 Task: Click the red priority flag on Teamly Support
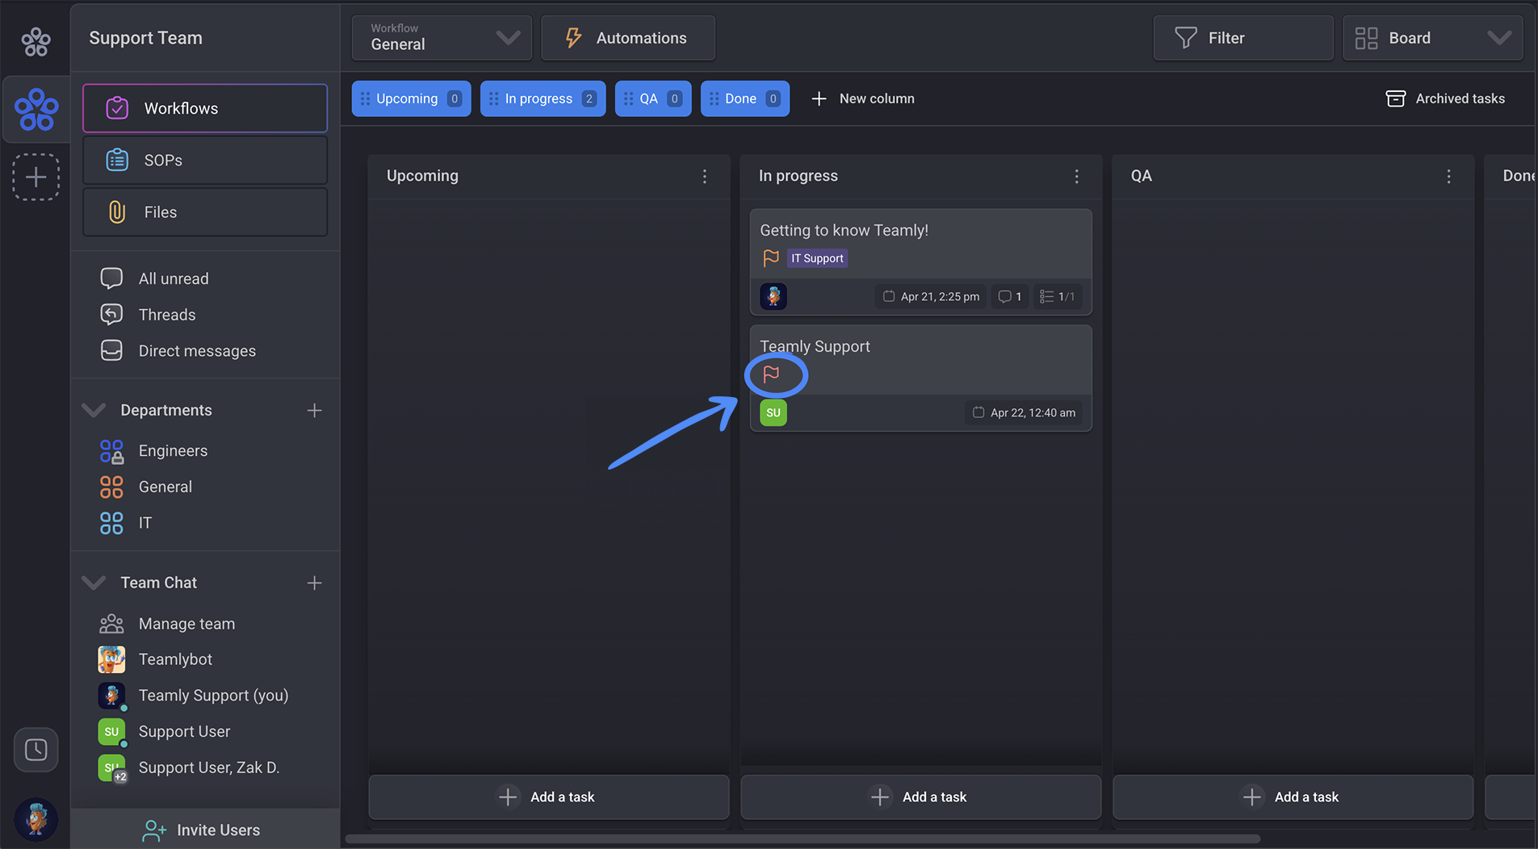[771, 374]
